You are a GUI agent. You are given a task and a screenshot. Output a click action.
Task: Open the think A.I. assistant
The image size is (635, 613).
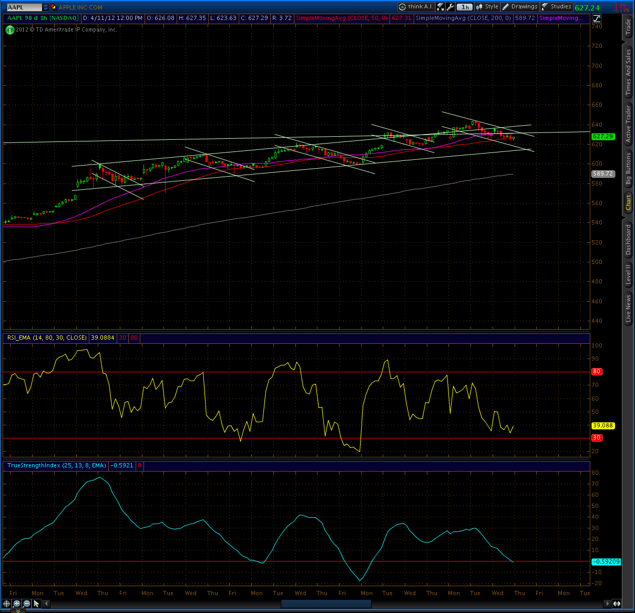[x=416, y=7]
